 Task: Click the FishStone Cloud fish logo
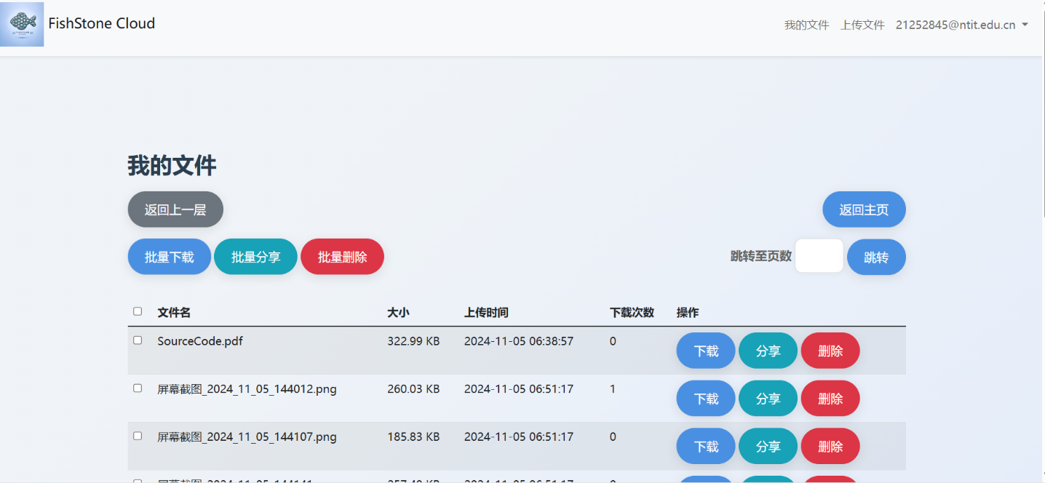tap(22, 24)
